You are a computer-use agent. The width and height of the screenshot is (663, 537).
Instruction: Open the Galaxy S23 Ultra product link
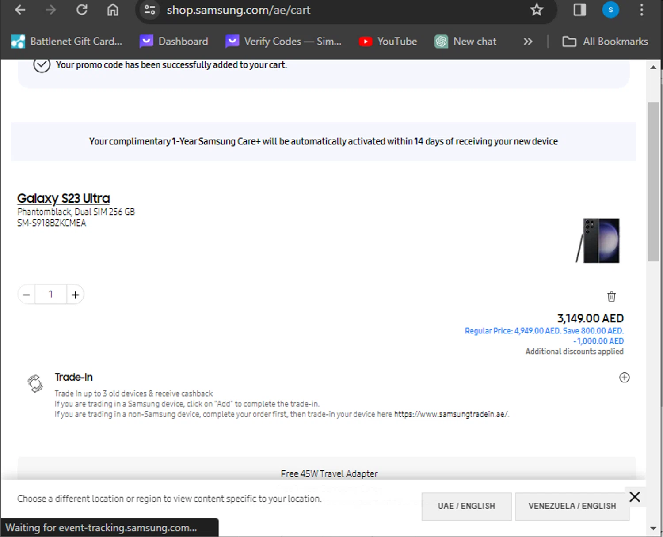[64, 198]
